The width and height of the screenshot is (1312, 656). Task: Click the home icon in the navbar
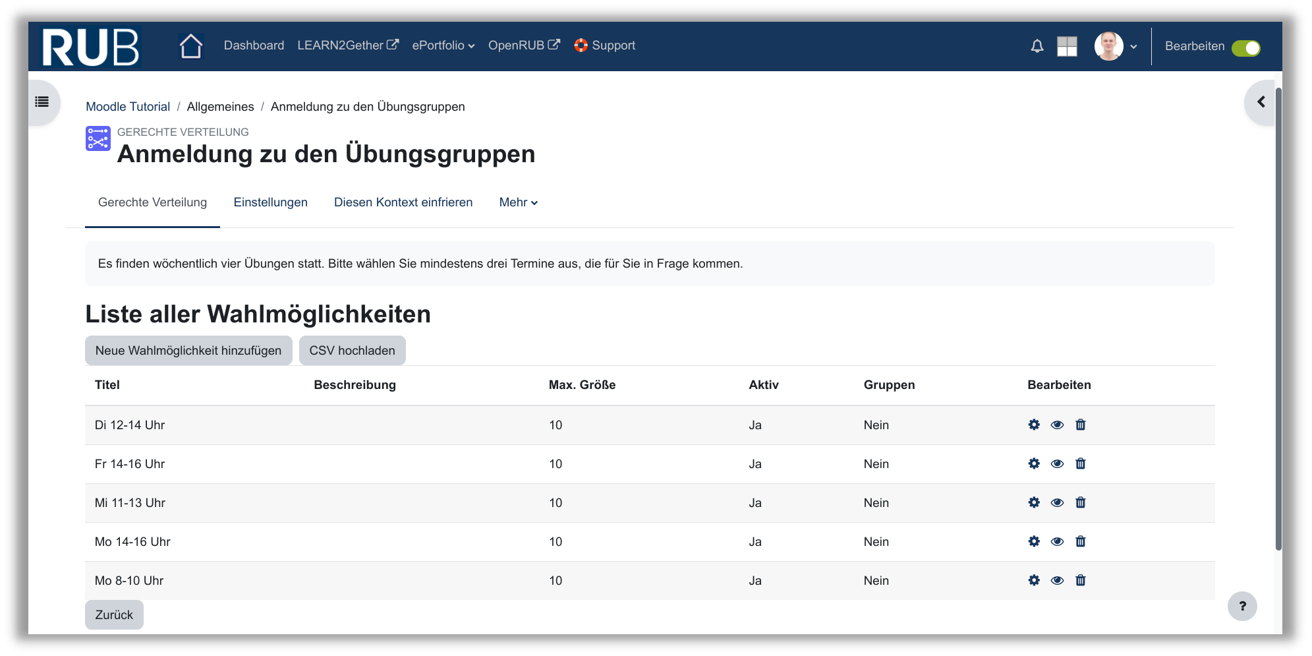coord(190,46)
